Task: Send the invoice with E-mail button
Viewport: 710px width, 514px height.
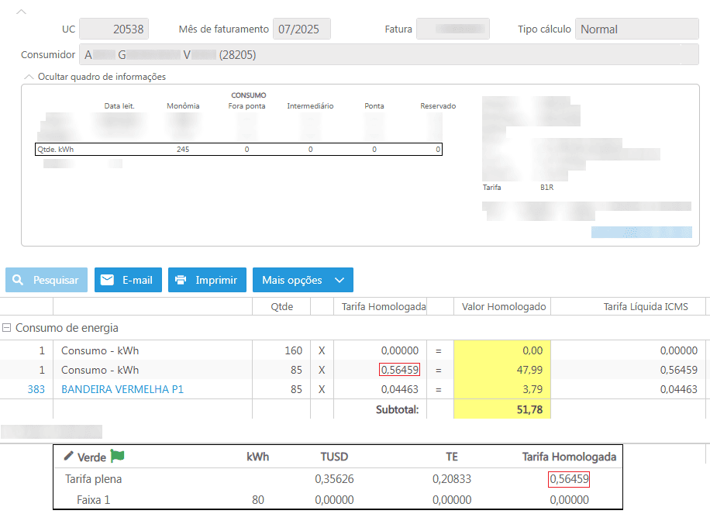Action: pos(128,280)
